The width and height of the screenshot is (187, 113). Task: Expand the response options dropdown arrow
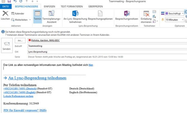tap(157, 21)
